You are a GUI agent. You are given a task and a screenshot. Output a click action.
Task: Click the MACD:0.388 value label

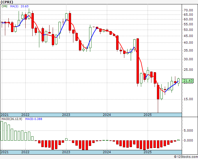pos(34,119)
